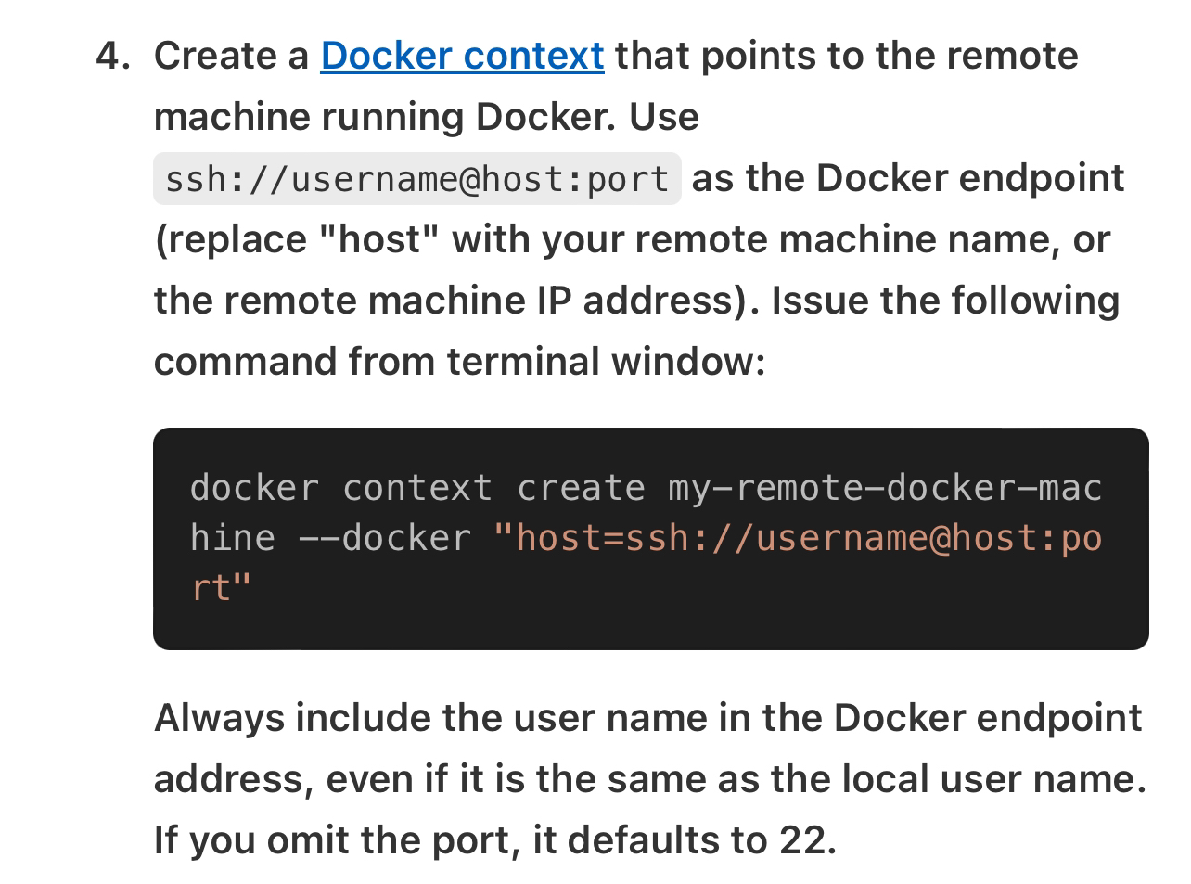Click the "hine" fragment on second code line
The height and width of the screenshot is (884, 1191).
point(232,538)
